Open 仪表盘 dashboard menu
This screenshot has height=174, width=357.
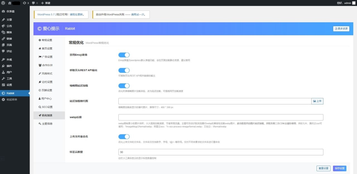15,11
